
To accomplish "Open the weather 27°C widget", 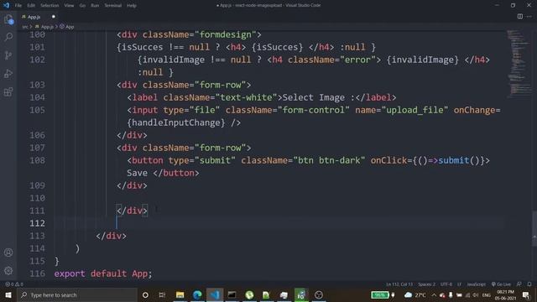I will point(415,294).
